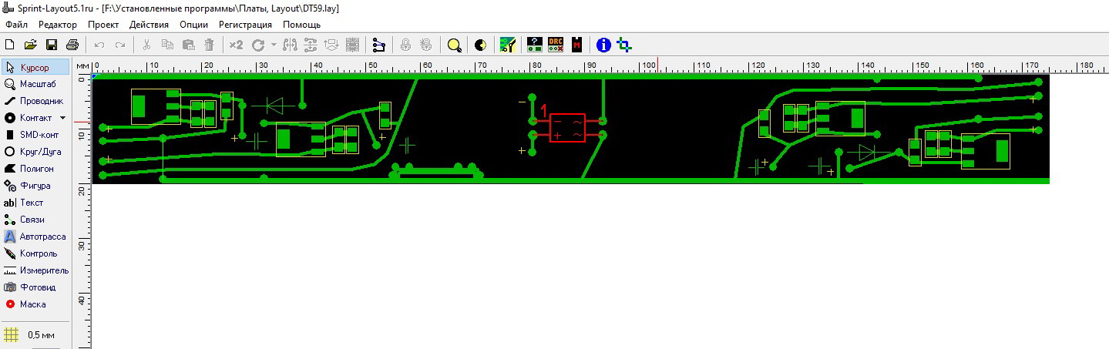
Task: Open the DRC check panel icon
Action: (x=556, y=45)
